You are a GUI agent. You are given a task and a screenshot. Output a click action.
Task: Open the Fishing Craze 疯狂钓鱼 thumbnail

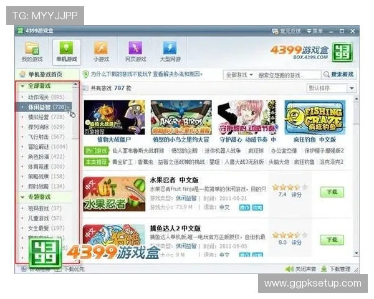click(x=315, y=118)
